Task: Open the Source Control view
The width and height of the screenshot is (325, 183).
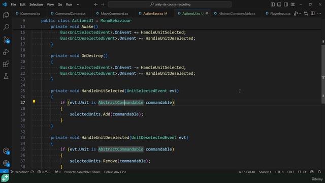Action: coord(6,40)
